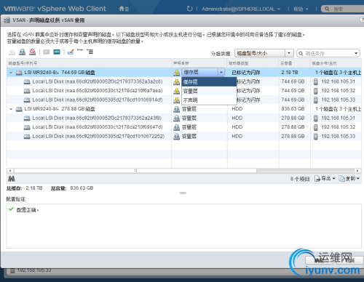Viewport: 364px width, 282px height.
Task: Sort by the 磁盘型号/序列号 column header
Action: point(89,63)
